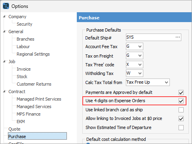The width and height of the screenshot is (192, 144).
Task: Open the Tax 'Free' code dropdown
Action: pyautogui.click(x=140, y=64)
